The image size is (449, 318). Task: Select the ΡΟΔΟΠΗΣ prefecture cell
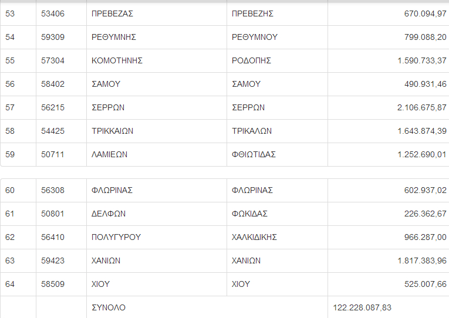tap(251, 60)
